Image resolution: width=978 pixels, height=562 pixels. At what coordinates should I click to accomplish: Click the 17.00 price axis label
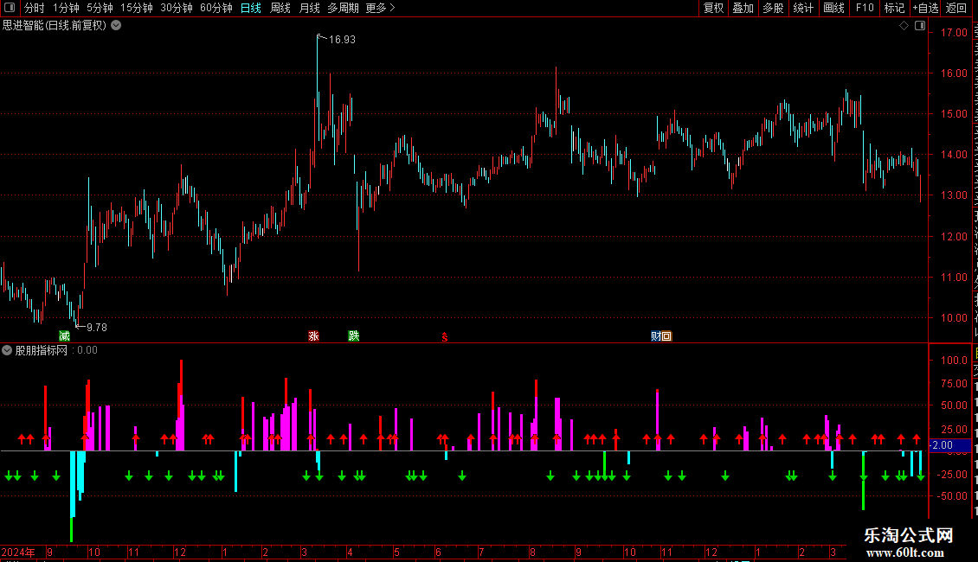(954, 32)
